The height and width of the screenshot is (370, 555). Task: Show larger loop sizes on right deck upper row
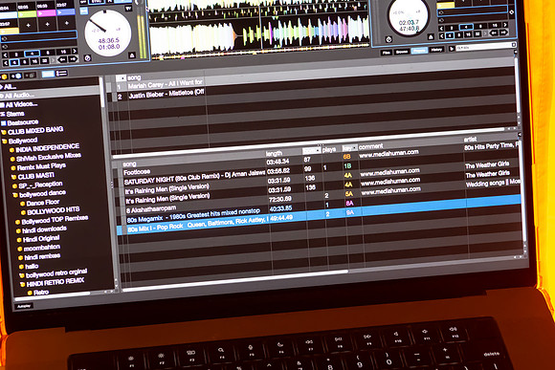click(505, 25)
